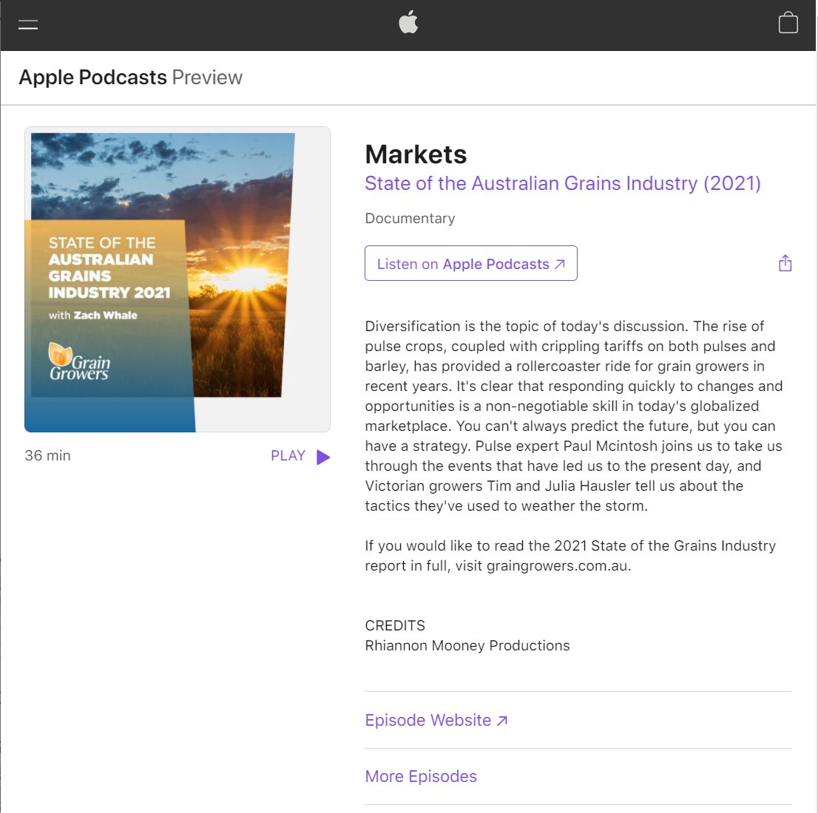
Task: Click the graingrowers.com.au report paragraph
Action: 570,556
